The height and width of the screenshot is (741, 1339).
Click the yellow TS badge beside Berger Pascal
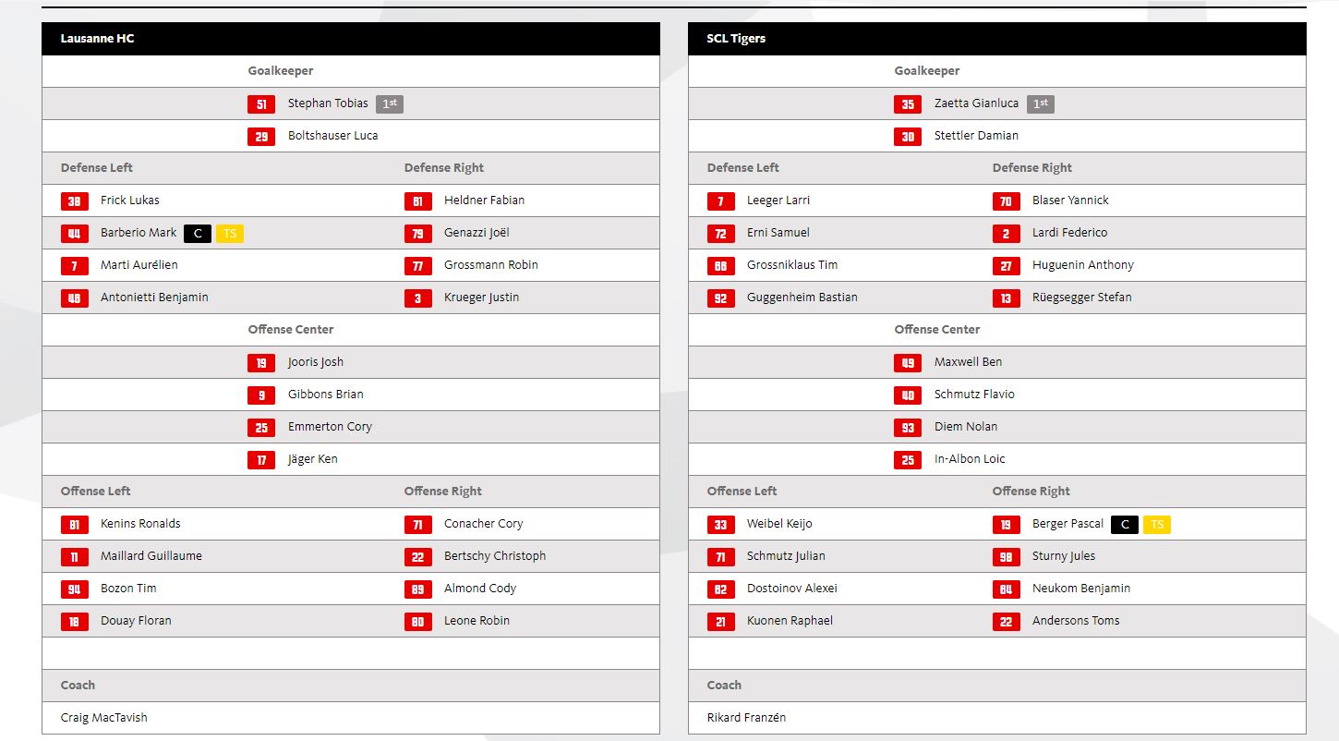click(x=1157, y=525)
